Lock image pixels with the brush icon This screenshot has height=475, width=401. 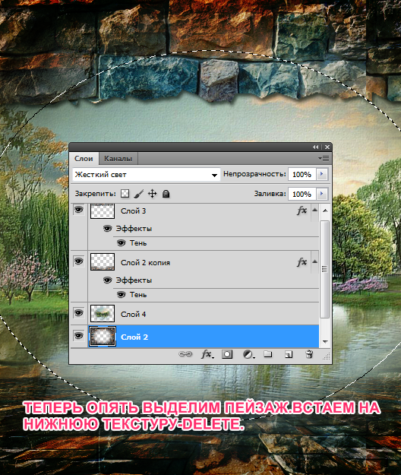[x=139, y=194]
